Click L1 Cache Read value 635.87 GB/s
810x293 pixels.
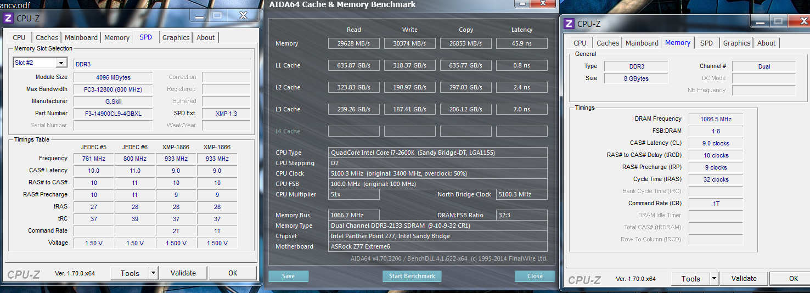click(x=354, y=65)
